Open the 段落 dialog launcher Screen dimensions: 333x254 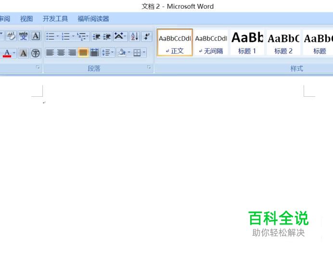click(149, 67)
